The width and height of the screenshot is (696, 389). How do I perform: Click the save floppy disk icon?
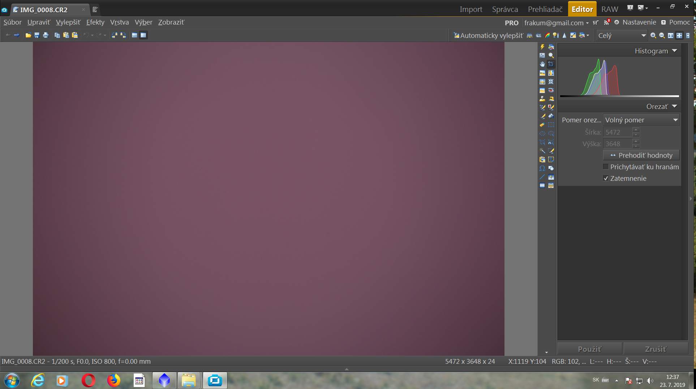[37, 35]
